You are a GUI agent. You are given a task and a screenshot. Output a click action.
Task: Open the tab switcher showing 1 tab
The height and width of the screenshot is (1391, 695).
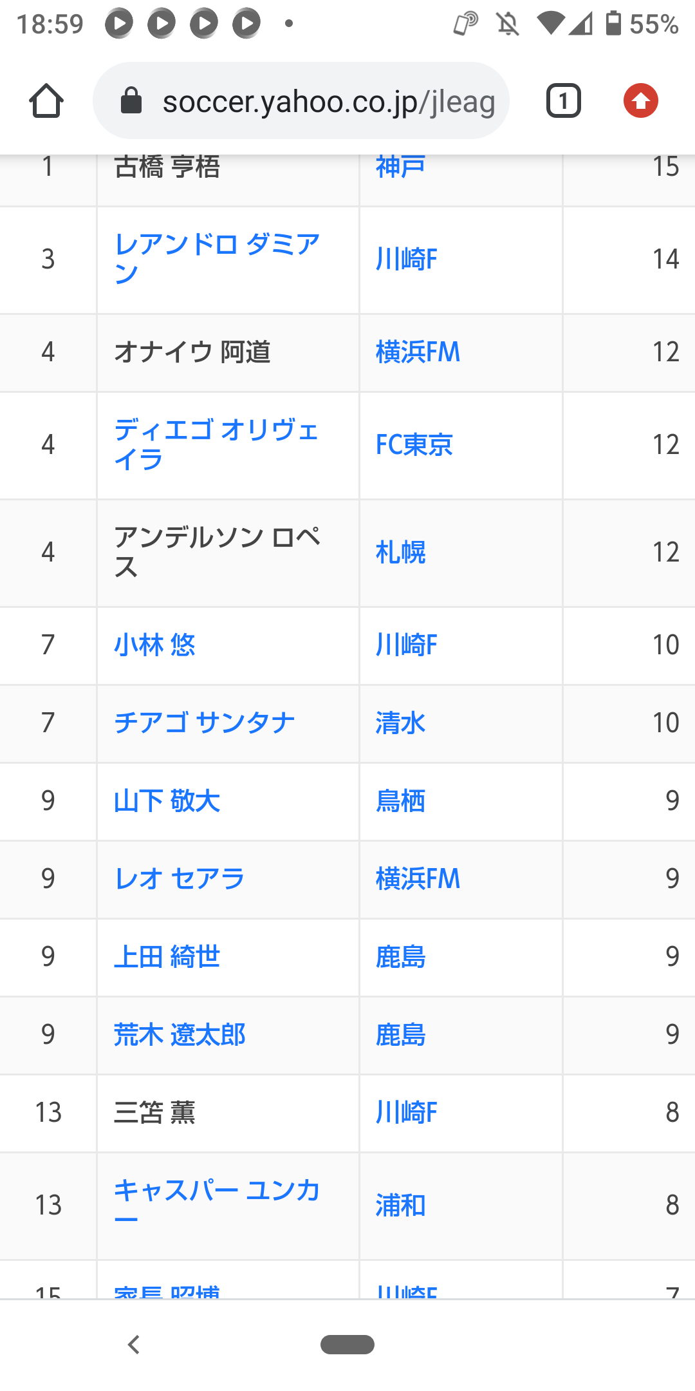coord(563,101)
